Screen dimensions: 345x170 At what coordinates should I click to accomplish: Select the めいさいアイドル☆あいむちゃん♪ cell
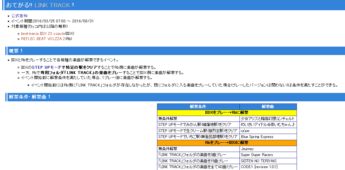268,125
